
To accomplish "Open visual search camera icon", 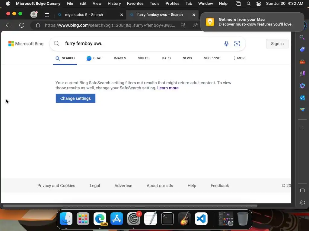I will click(237, 43).
